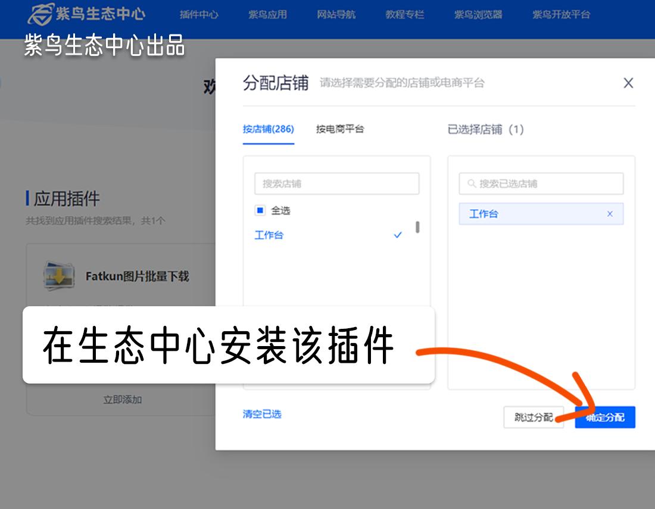Screen dimensions: 655x509
Task: Remove 工作台 tag via its × icon
Action: click(610, 213)
